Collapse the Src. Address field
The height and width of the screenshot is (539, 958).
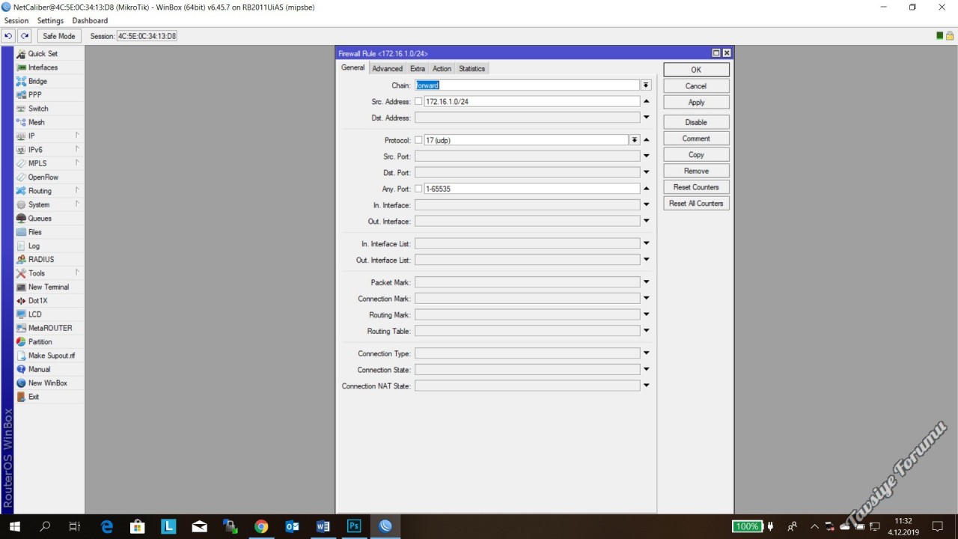(647, 102)
